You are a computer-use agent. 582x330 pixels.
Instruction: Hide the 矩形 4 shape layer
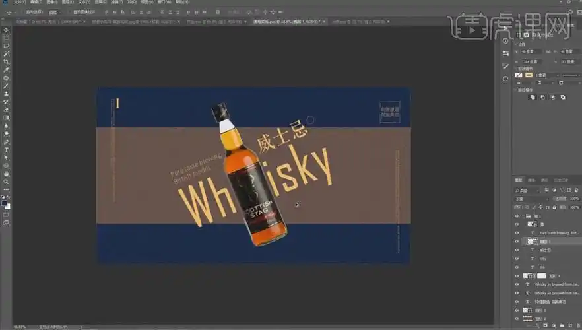(x=517, y=276)
